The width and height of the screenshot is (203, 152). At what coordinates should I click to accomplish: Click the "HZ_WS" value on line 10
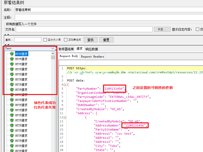[116, 109]
